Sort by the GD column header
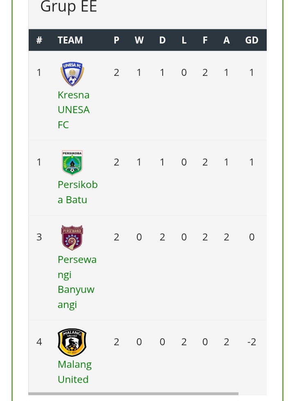 (252, 40)
